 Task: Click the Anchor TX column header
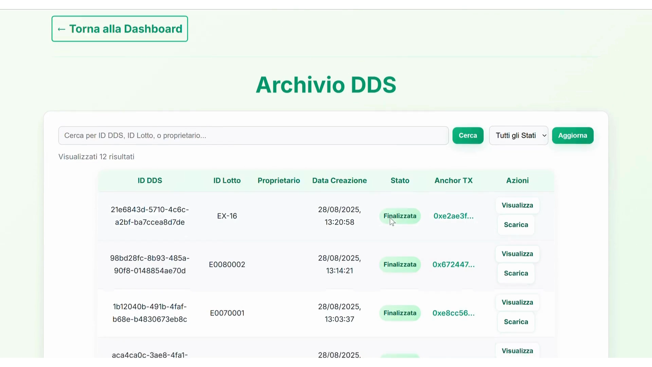click(x=453, y=180)
